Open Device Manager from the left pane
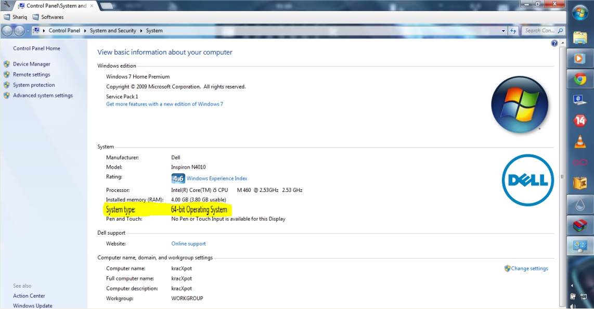 click(31, 64)
